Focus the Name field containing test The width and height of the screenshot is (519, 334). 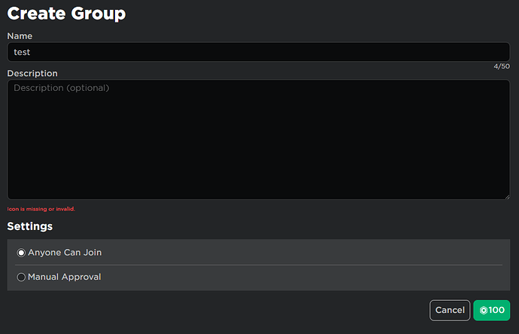coord(259,52)
